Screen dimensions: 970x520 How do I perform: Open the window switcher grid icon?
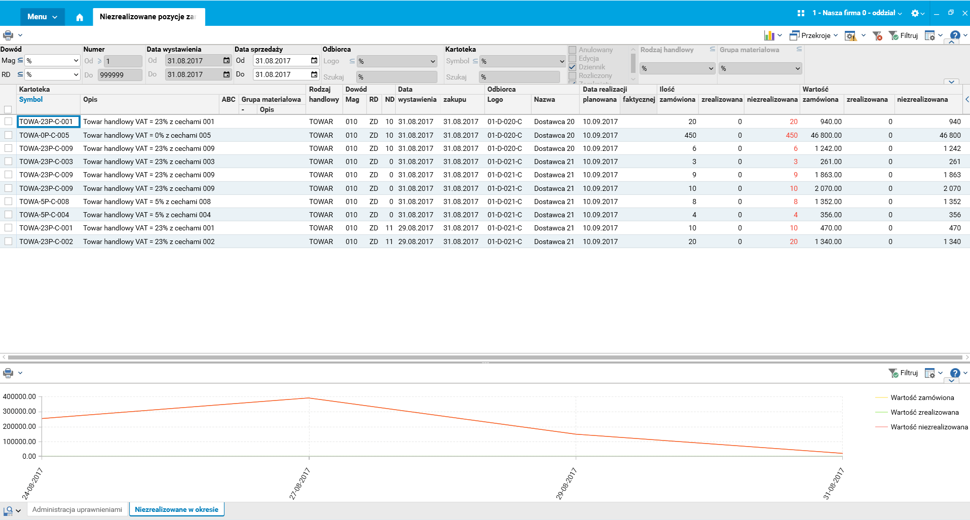coord(801,13)
